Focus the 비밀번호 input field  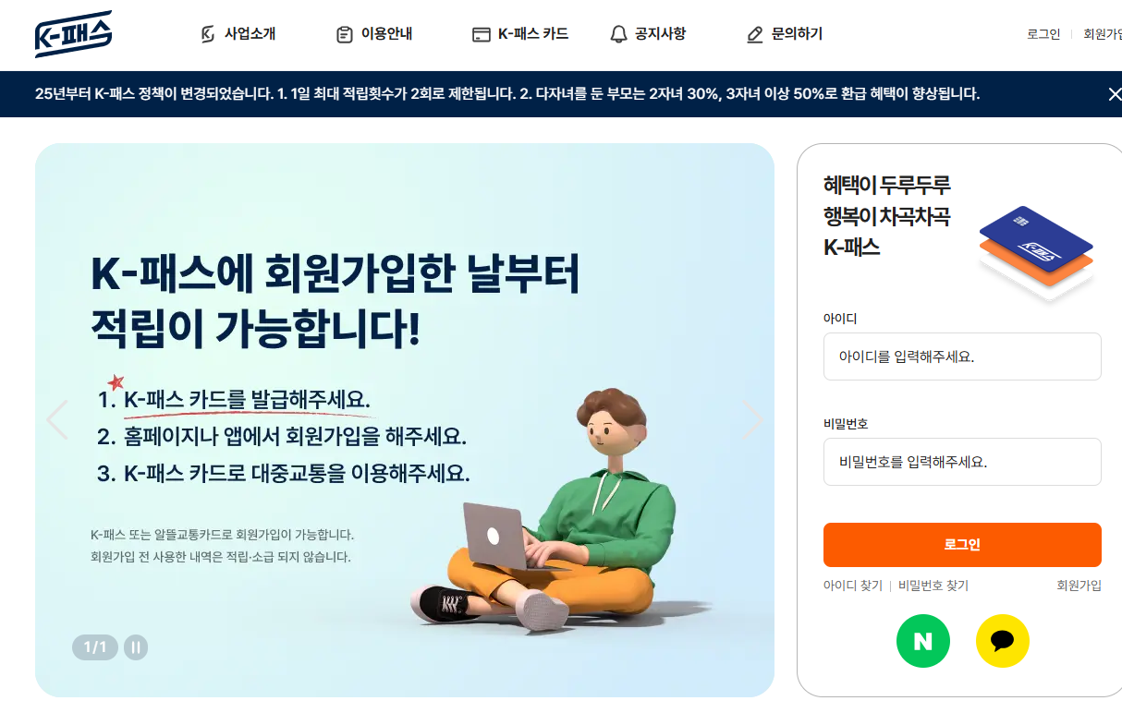pyautogui.click(x=962, y=462)
